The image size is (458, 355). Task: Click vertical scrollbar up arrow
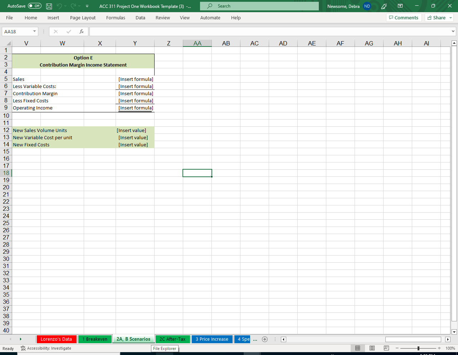pos(454,43)
